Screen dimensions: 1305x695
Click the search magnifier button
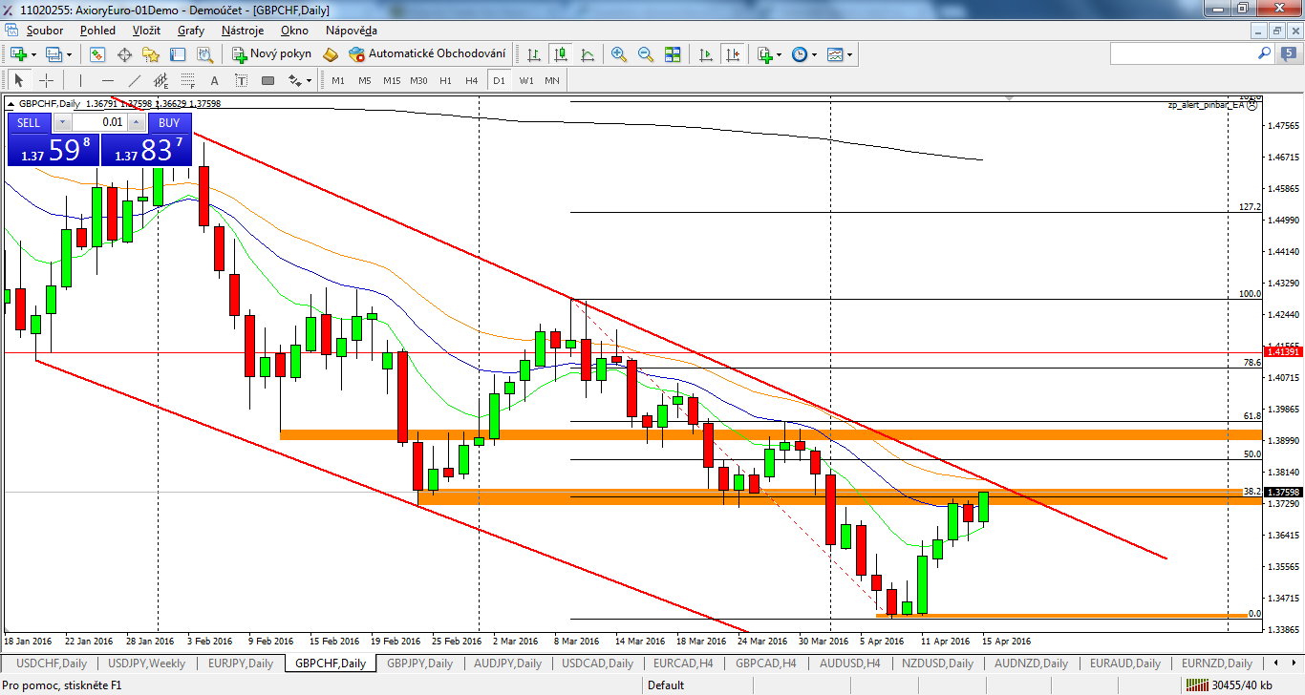pos(1265,54)
